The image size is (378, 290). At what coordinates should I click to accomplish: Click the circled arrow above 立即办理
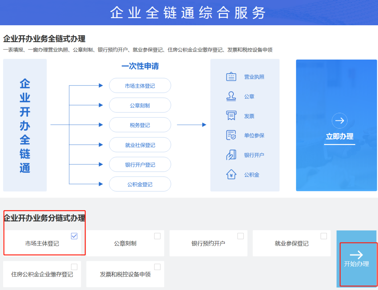coord(339,121)
